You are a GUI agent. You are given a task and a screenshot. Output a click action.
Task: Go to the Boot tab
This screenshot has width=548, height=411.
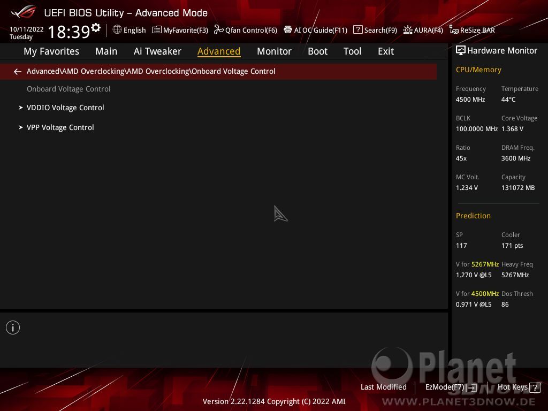coord(317,51)
